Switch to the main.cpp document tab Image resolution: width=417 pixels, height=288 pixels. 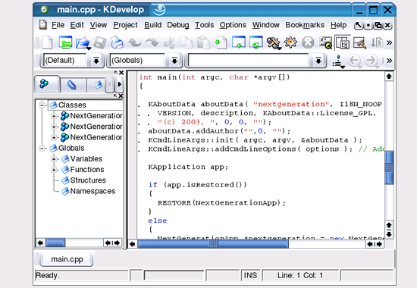67,259
